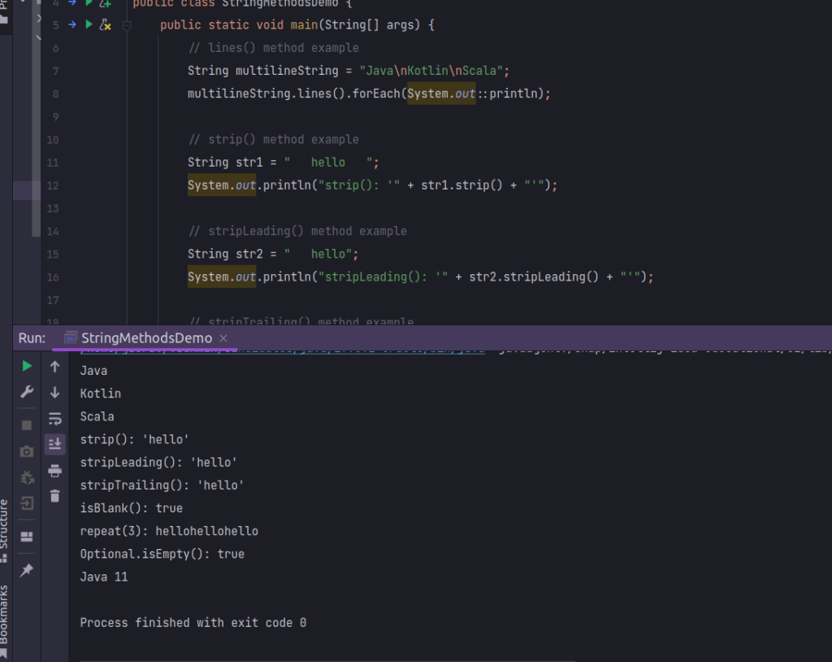The height and width of the screenshot is (662, 832).
Task: Select the StringMethodsDemo run tab
Action: (x=145, y=338)
